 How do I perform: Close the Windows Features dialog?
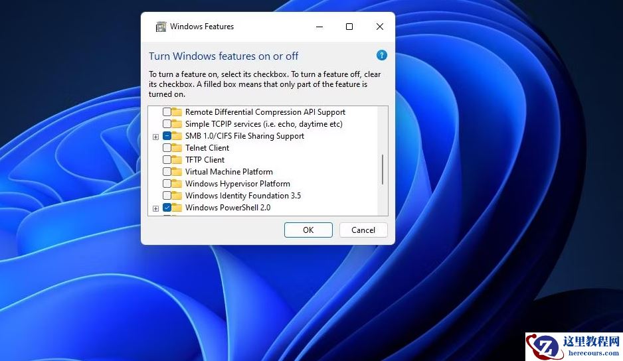pos(380,27)
